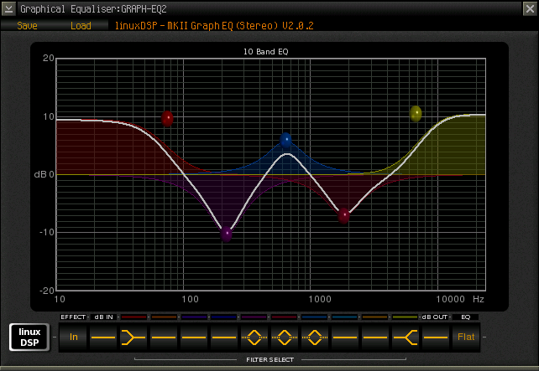
Task: Reset the EQ with the Flat button
Action: (466, 338)
